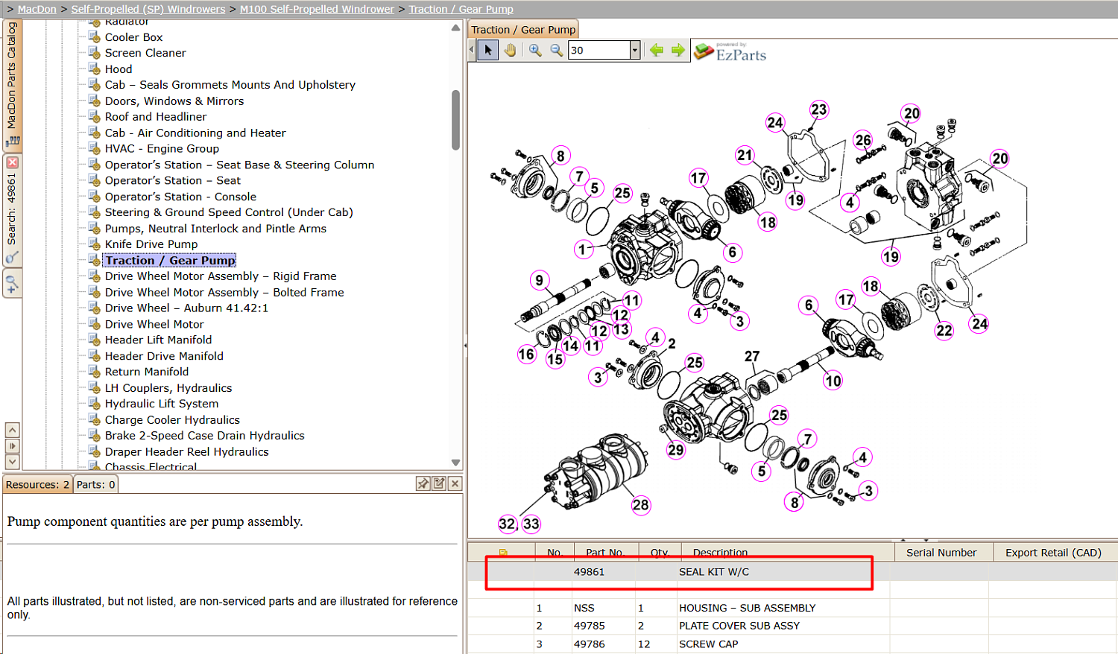Click callout 28 on the diagram

click(x=641, y=505)
